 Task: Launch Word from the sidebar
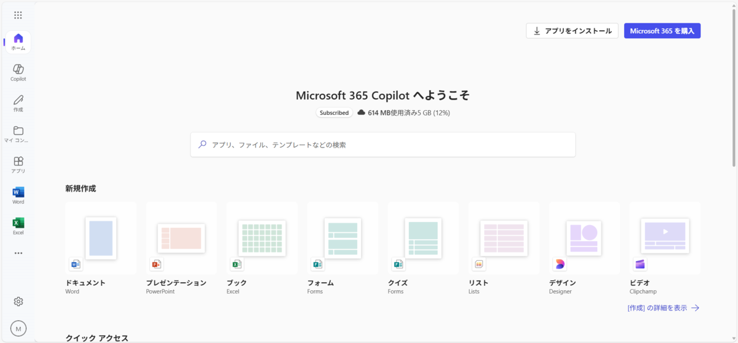(18, 196)
